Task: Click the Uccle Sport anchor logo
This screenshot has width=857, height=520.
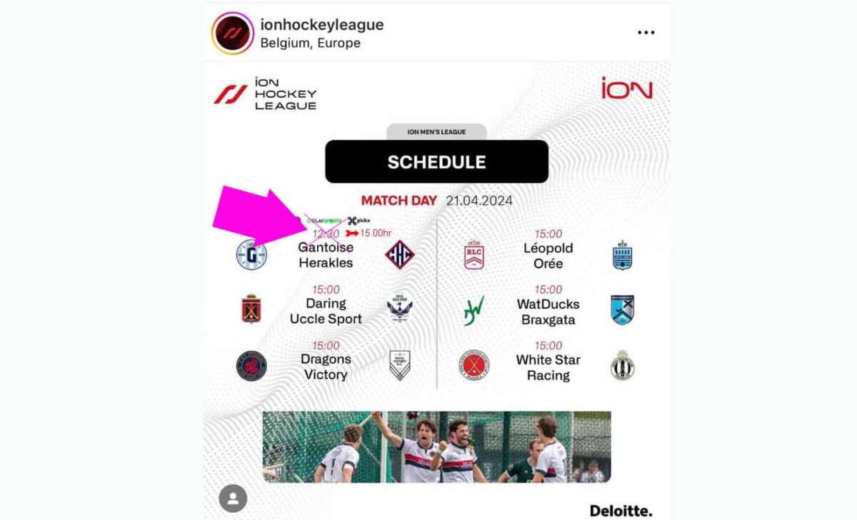Action: (x=400, y=310)
